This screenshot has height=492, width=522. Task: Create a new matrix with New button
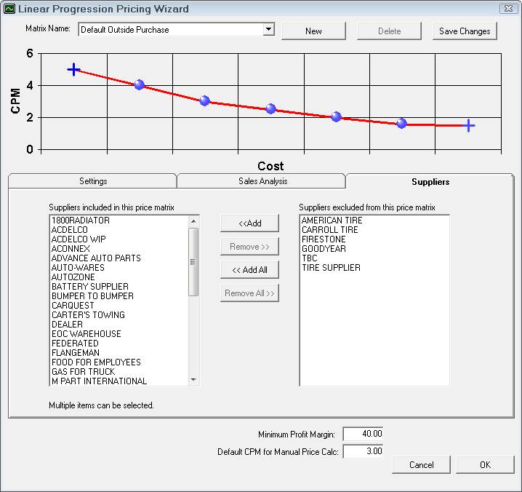[x=313, y=31]
